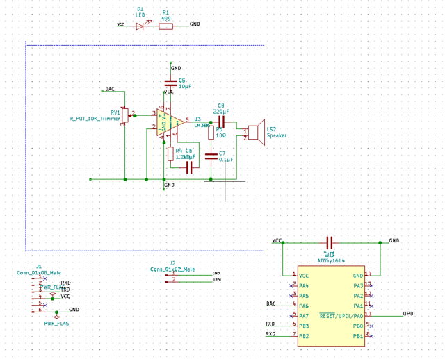Click the no-connect X on pin PB1
Viewport: 445px width, 359px height.
pyautogui.click(x=371, y=336)
